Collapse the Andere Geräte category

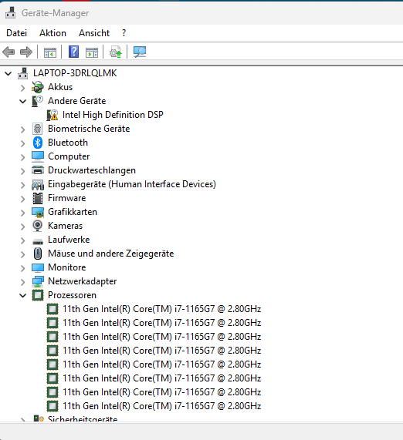(x=23, y=101)
